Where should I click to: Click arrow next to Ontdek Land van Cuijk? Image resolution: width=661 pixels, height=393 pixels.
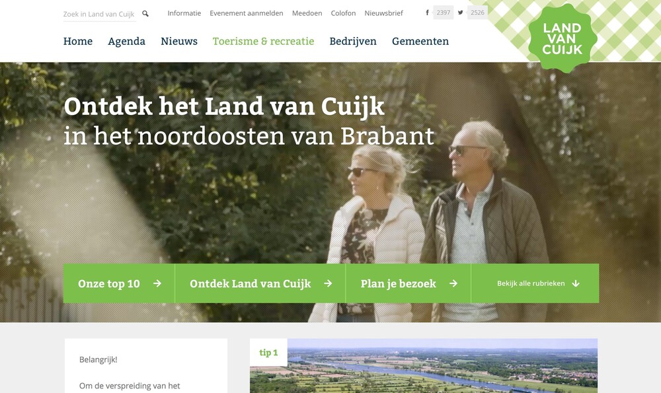click(x=328, y=283)
